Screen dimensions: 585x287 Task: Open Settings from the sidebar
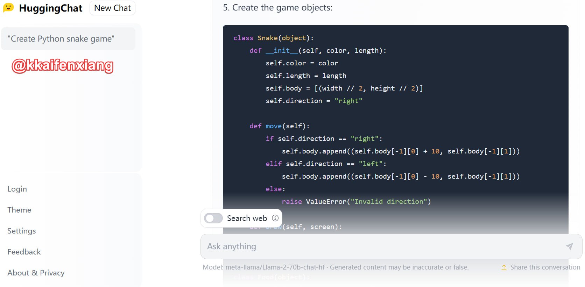point(22,231)
